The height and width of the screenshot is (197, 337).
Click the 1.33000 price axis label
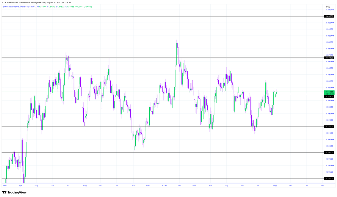coord(329,114)
